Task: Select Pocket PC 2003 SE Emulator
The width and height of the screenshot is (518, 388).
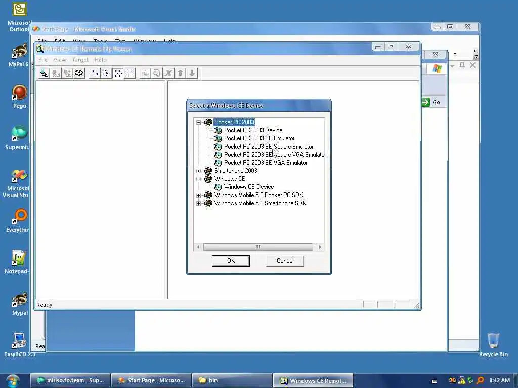Action: [x=260, y=138]
